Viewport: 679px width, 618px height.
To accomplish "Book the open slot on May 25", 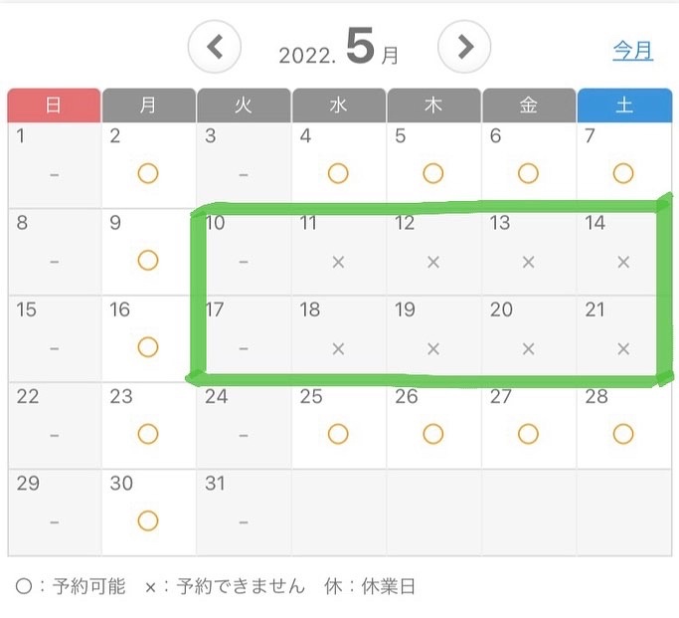I will click(x=338, y=434).
